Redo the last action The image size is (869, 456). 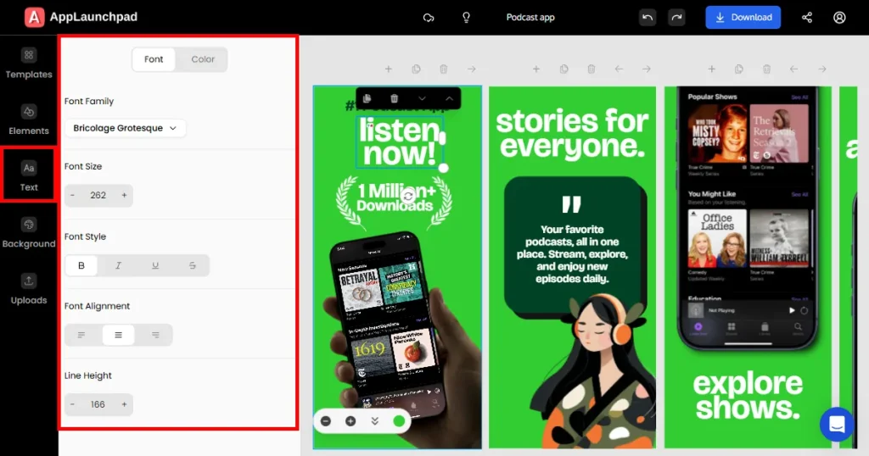point(676,17)
